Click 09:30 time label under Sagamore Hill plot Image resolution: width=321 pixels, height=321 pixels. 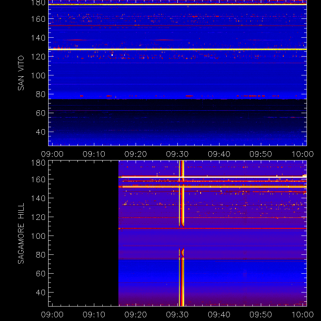(177, 315)
